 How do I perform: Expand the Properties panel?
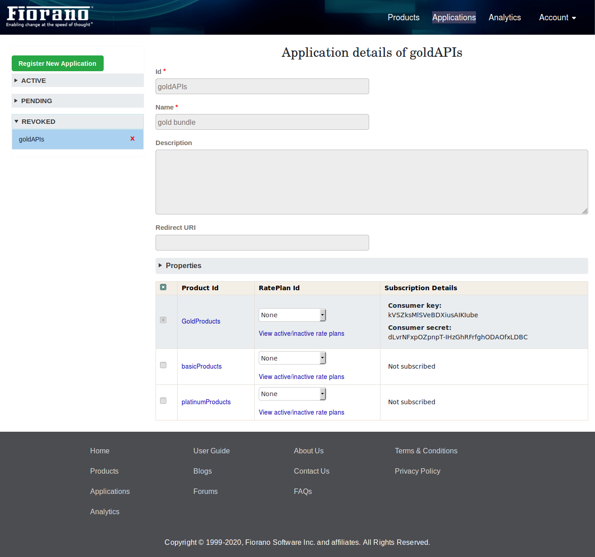[372, 266]
